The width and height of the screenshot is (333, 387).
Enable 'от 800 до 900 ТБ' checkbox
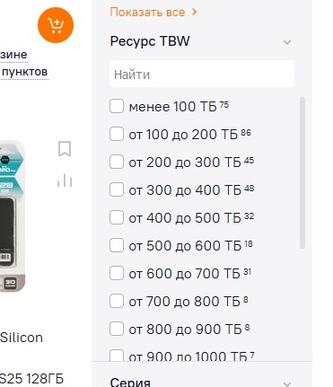(x=117, y=329)
